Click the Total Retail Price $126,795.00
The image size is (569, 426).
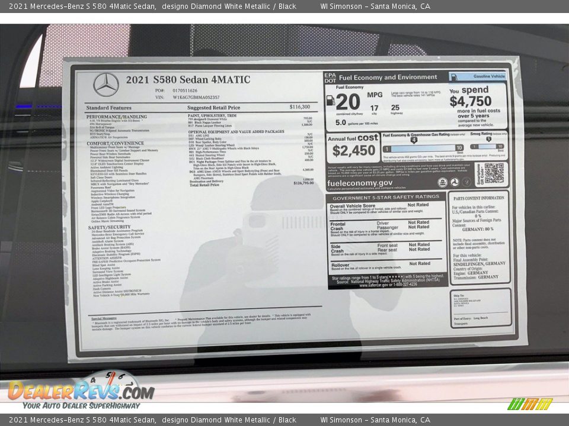click(303, 183)
